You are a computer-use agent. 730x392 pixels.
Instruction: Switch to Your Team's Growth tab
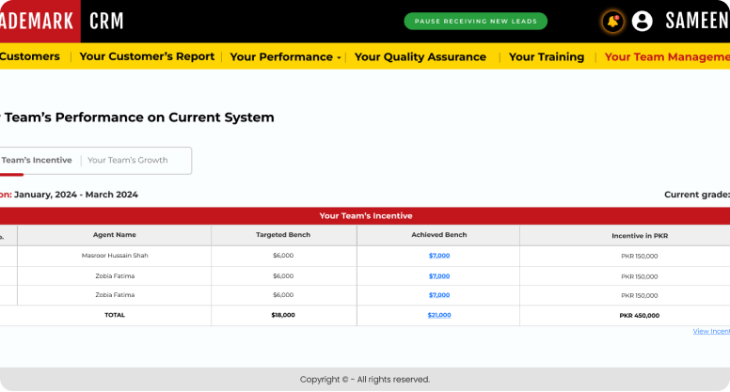[x=127, y=160]
